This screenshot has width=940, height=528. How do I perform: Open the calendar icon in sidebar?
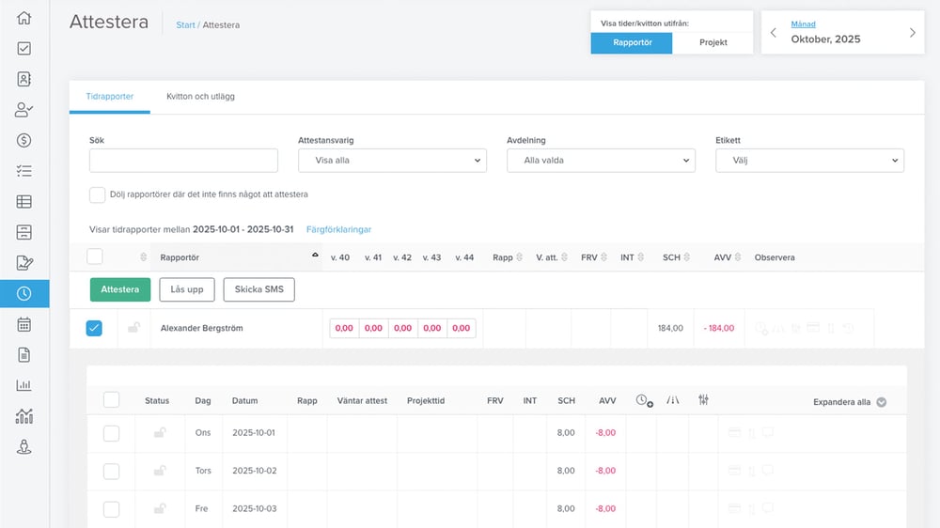[24, 324]
